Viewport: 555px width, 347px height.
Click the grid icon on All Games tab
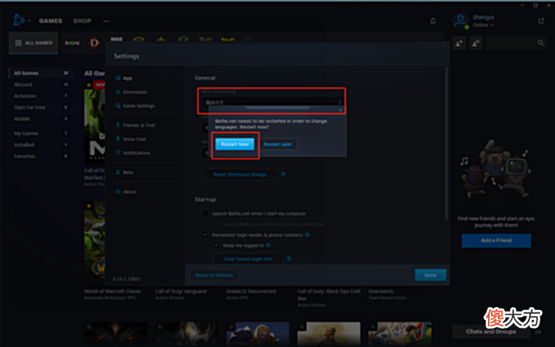pos(18,43)
